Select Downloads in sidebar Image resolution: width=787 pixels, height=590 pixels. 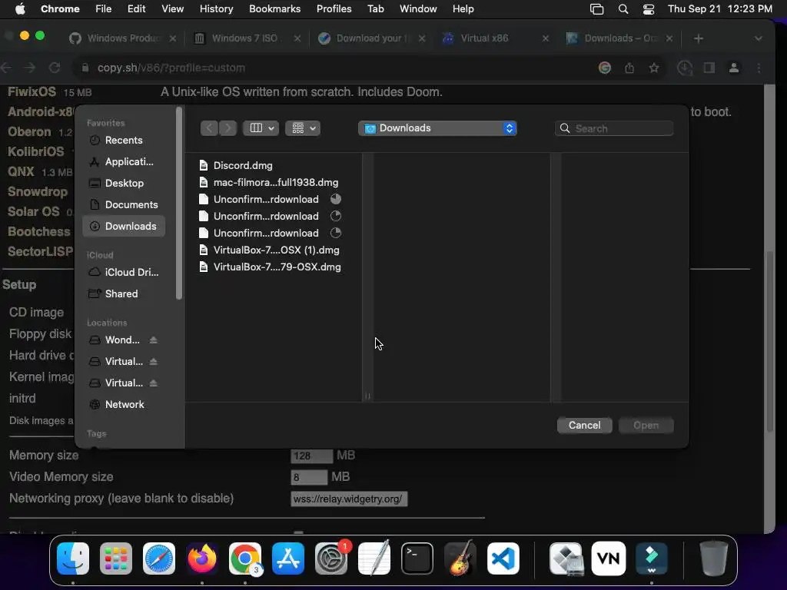coord(124,227)
